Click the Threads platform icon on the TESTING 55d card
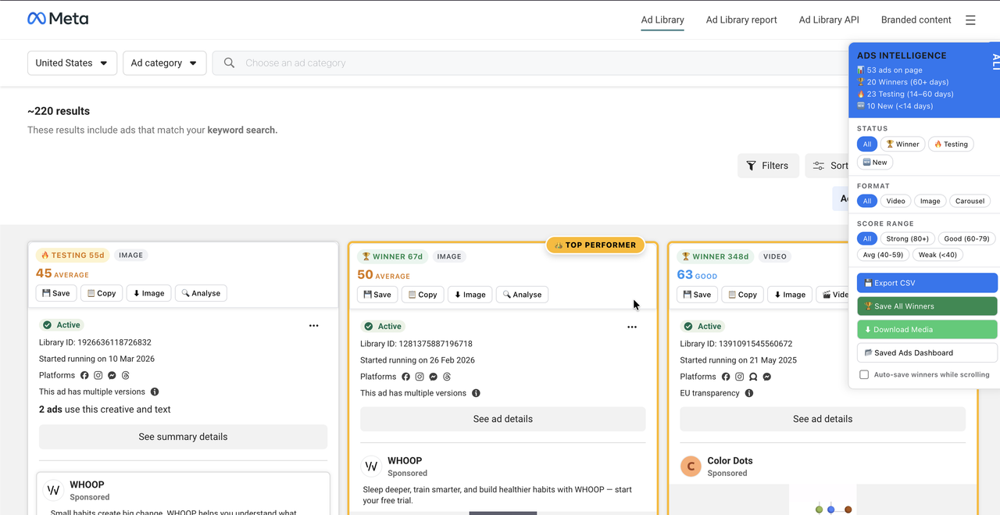This screenshot has height=515, width=1000. tap(126, 375)
